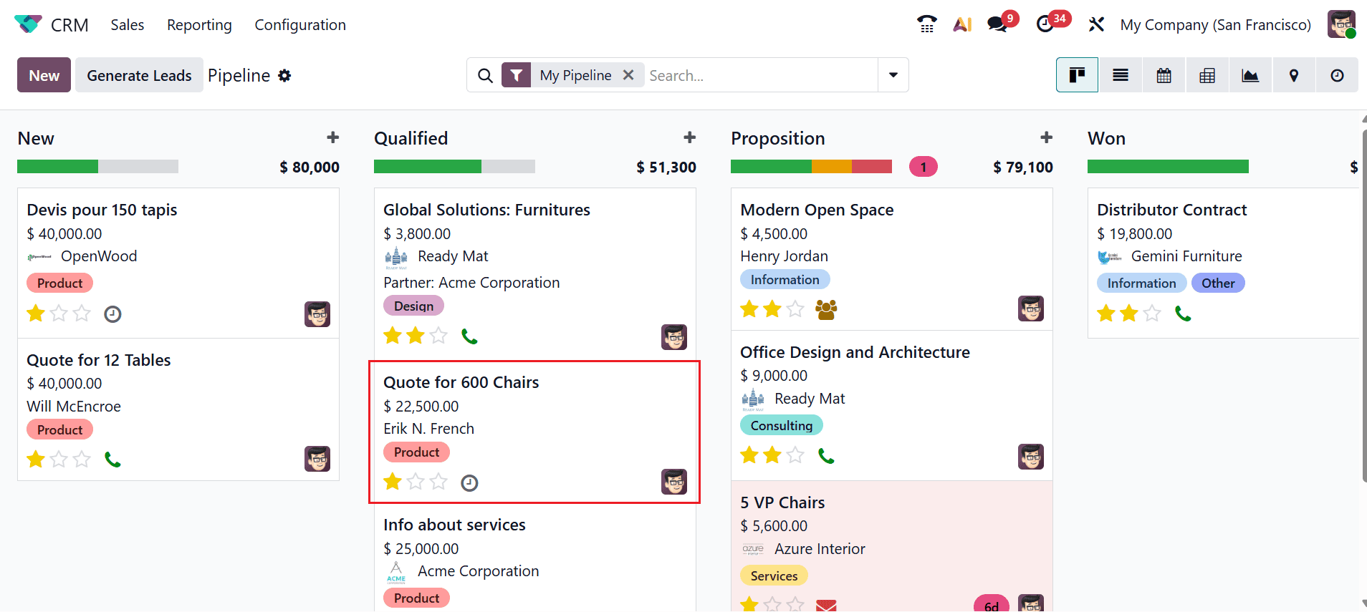
Task: Open the Configuration menu
Action: tap(300, 24)
